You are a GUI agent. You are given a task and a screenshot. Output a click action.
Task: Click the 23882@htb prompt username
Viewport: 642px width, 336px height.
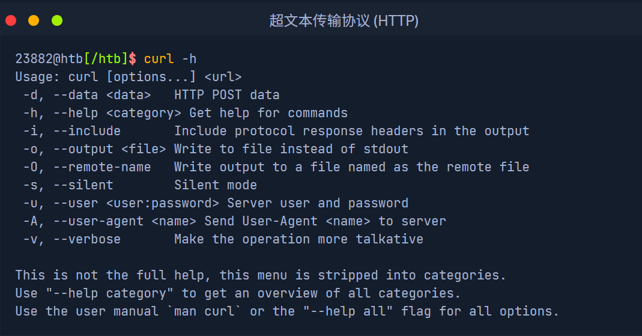[49, 59]
